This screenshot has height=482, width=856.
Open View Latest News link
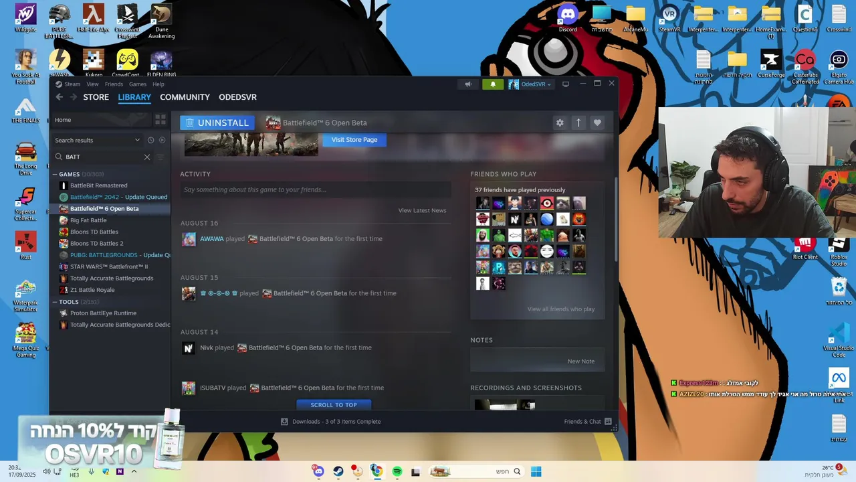[422, 210]
